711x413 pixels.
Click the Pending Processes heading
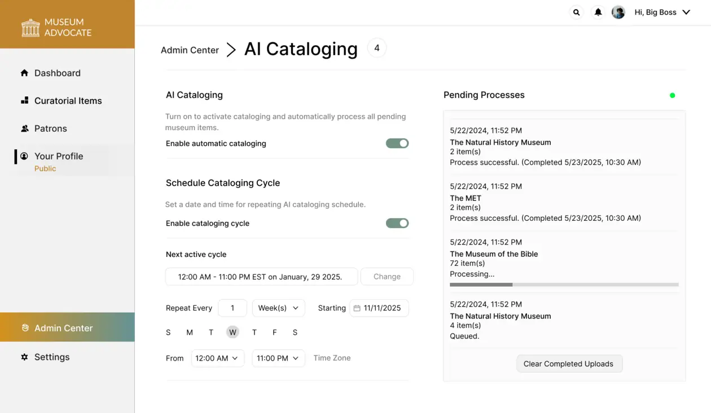point(484,95)
